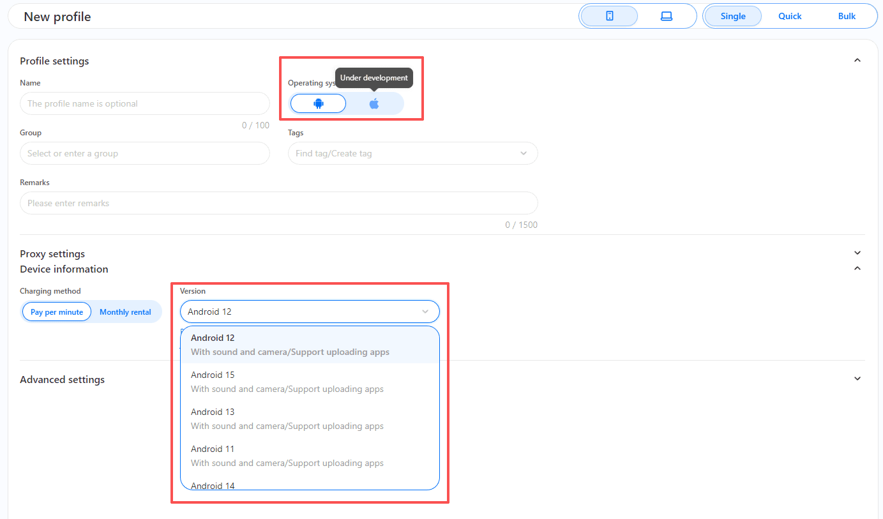Expand the Advanced settings section

point(857,379)
